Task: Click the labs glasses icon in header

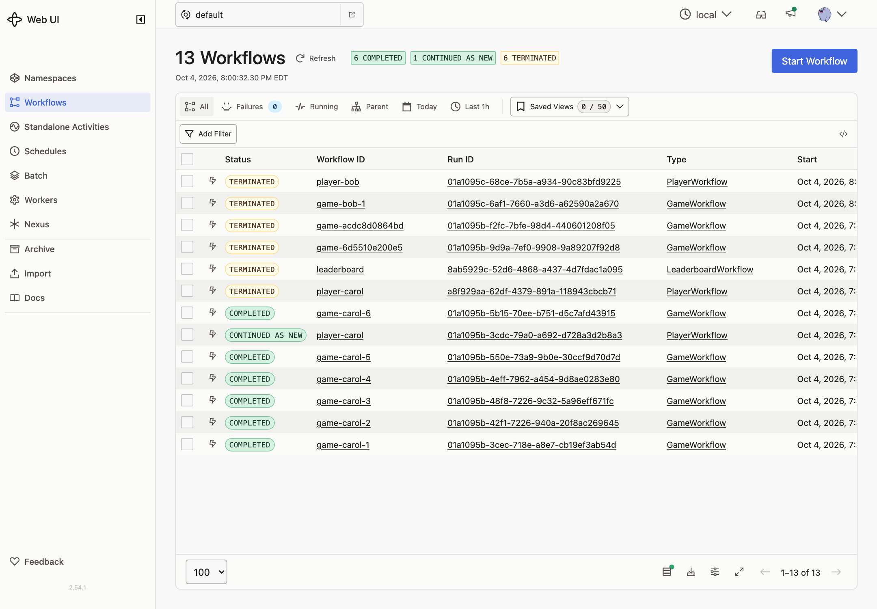Action: click(761, 15)
